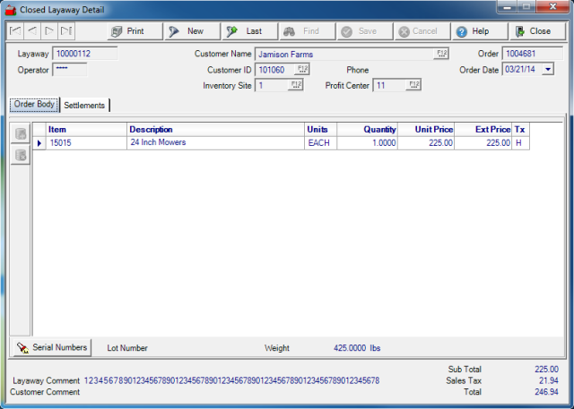The image size is (574, 409).
Task: Jump to the final record arrow
Action: tap(65, 31)
